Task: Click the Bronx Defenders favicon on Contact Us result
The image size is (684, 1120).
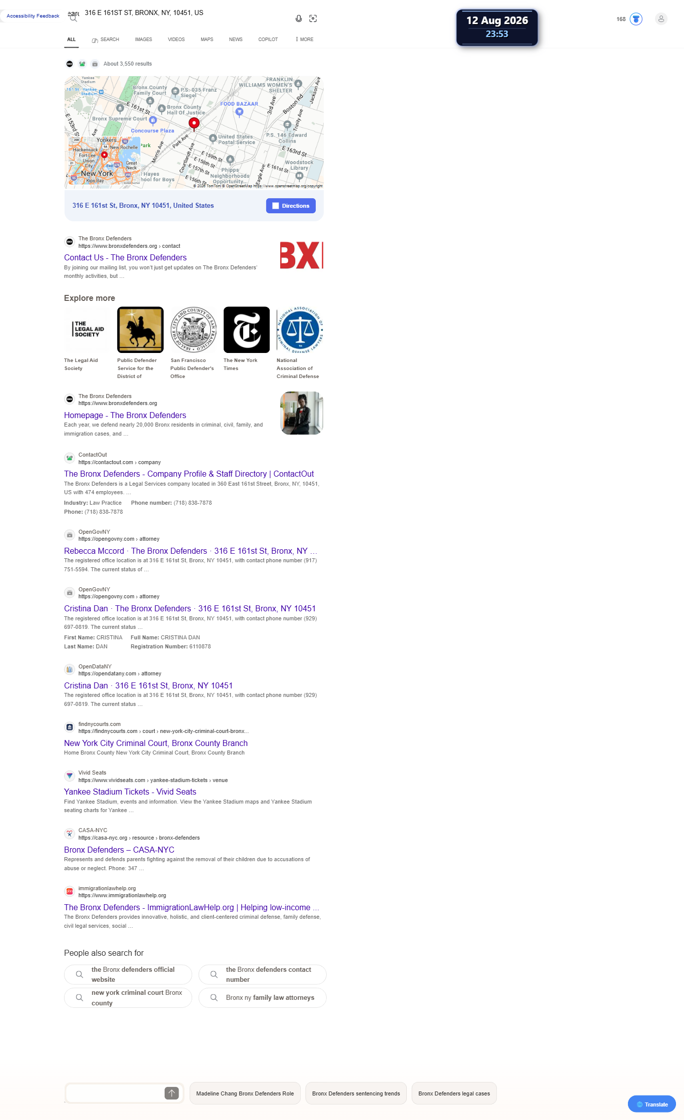Action: pyautogui.click(x=70, y=242)
